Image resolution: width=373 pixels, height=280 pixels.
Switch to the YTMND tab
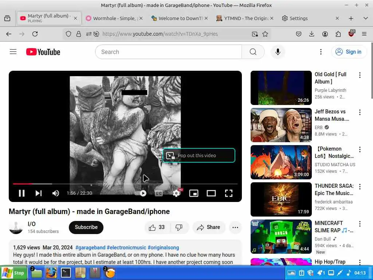(x=245, y=18)
